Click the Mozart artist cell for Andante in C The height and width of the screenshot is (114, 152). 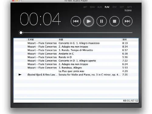[x=42, y=54]
